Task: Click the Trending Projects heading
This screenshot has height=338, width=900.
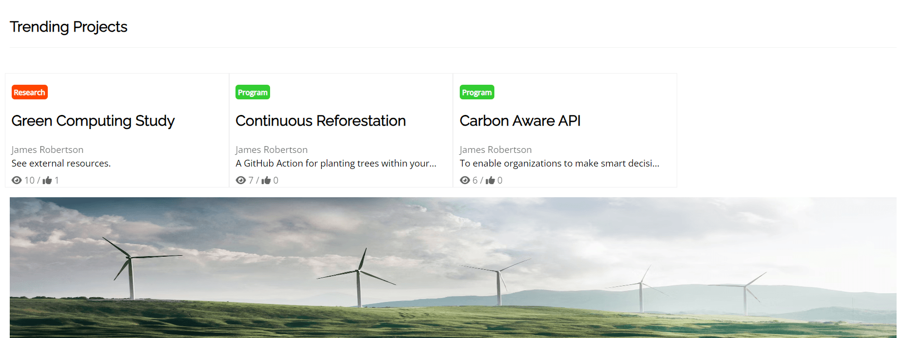Action: [68, 27]
